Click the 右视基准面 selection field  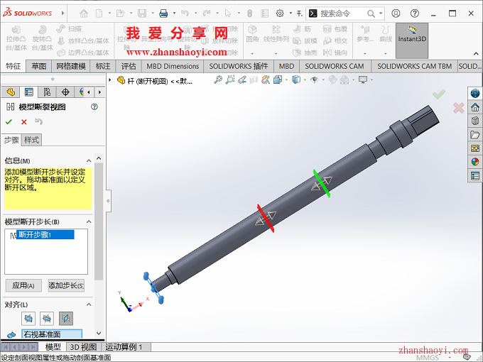tap(52, 334)
